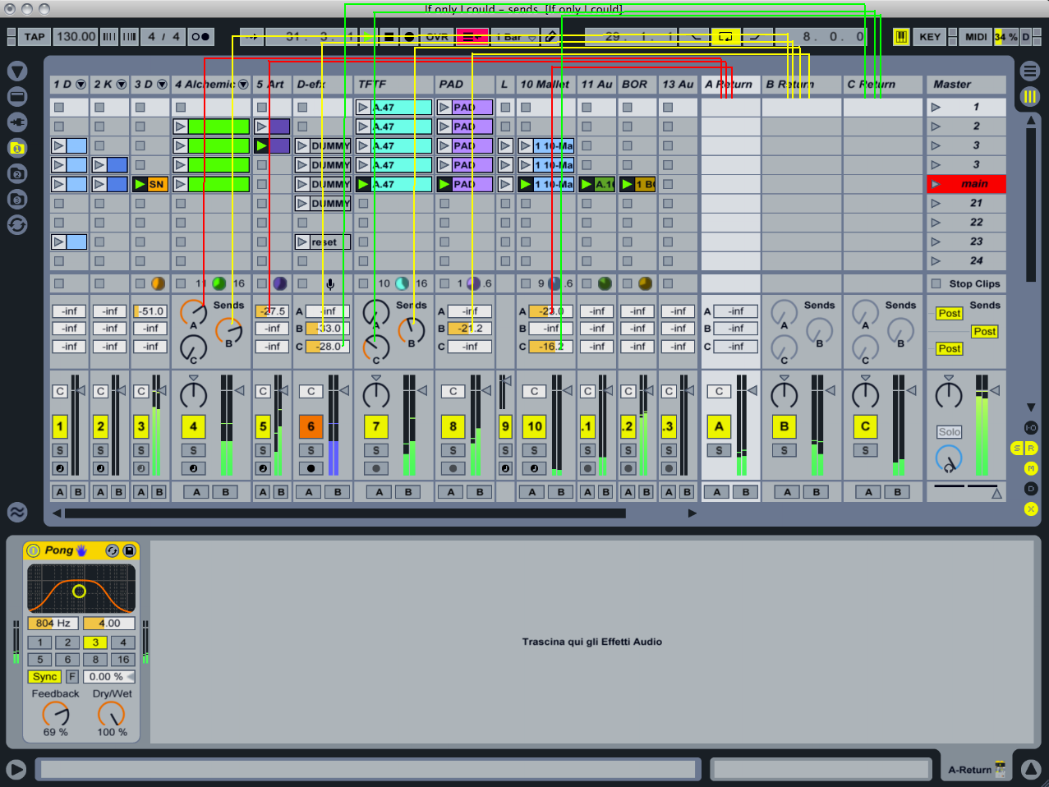This screenshot has height=787, width=1049.
Task: Toggle the In/Out section button
Action: pyautogui.click(x=1031, y=428)
